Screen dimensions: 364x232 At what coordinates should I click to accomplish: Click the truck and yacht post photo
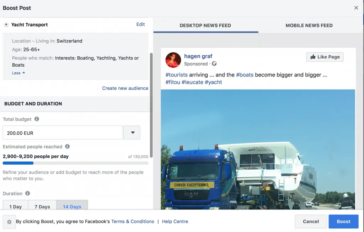258,149
